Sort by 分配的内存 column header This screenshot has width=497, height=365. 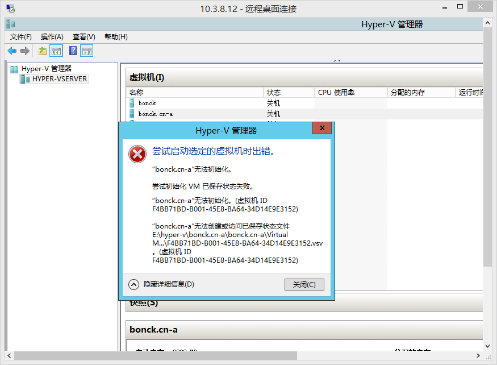[x=421, y=92]
